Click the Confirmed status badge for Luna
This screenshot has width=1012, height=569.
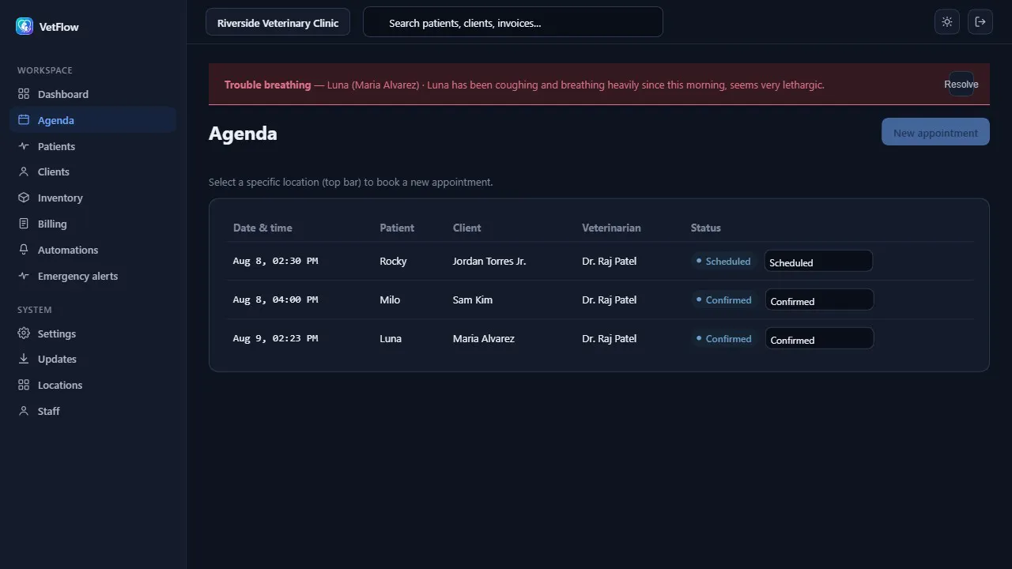724,338
